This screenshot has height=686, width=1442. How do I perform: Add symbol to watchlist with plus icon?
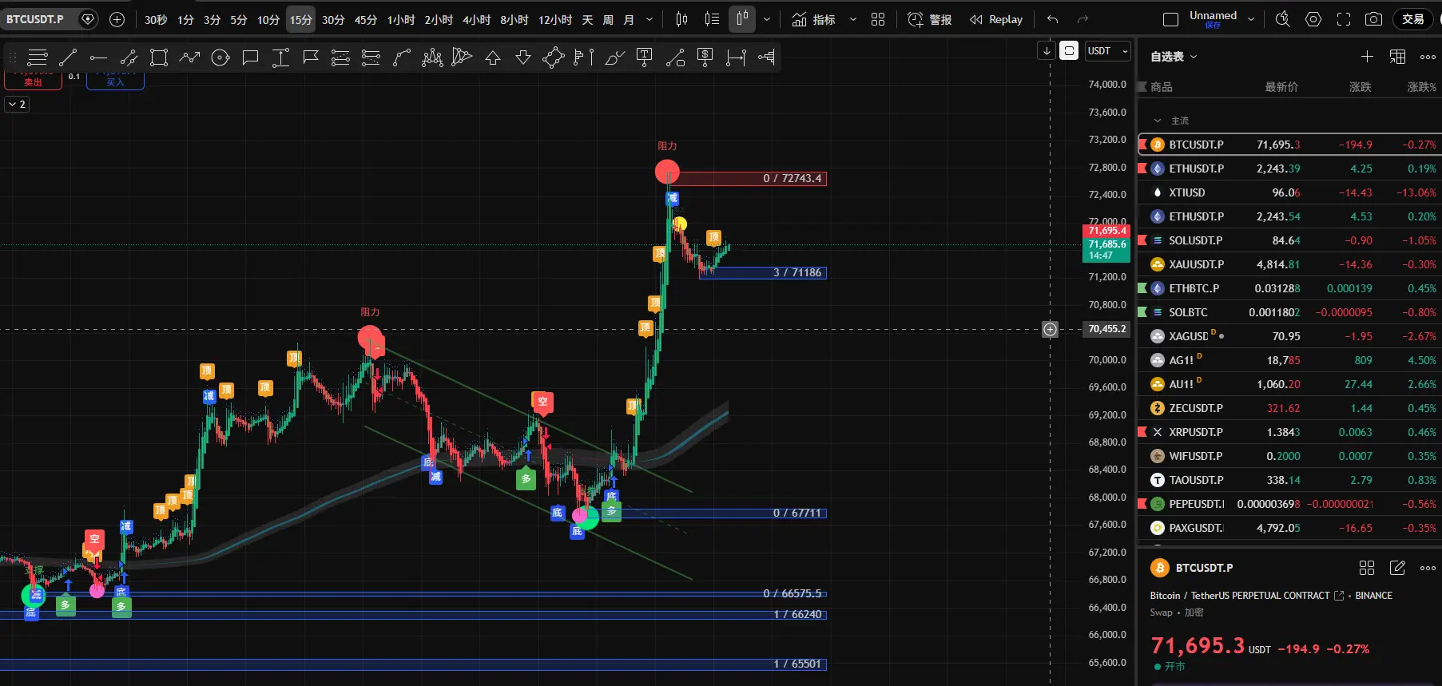(1367, 56)
